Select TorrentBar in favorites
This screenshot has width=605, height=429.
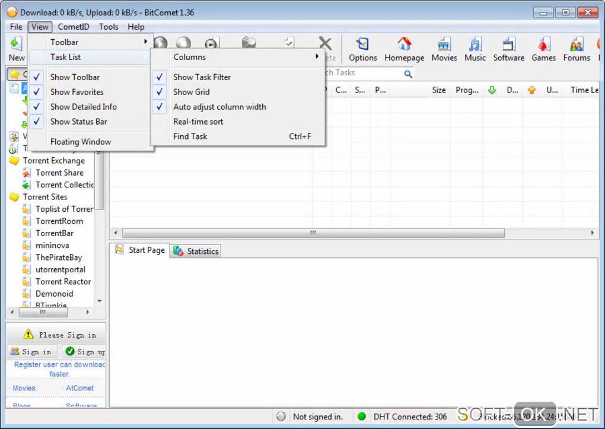point(55,233)
